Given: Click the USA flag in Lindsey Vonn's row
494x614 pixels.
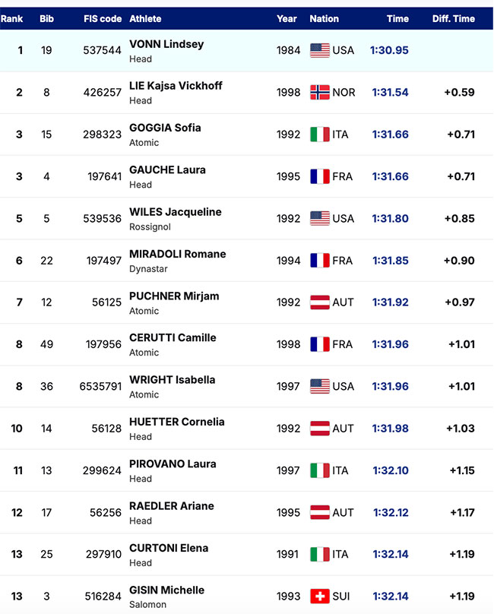Looking at the screenshot, I should (x=319, y=51).
